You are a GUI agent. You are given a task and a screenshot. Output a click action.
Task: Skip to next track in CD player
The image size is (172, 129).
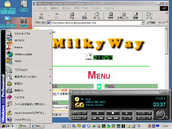[x=116, y=118]
